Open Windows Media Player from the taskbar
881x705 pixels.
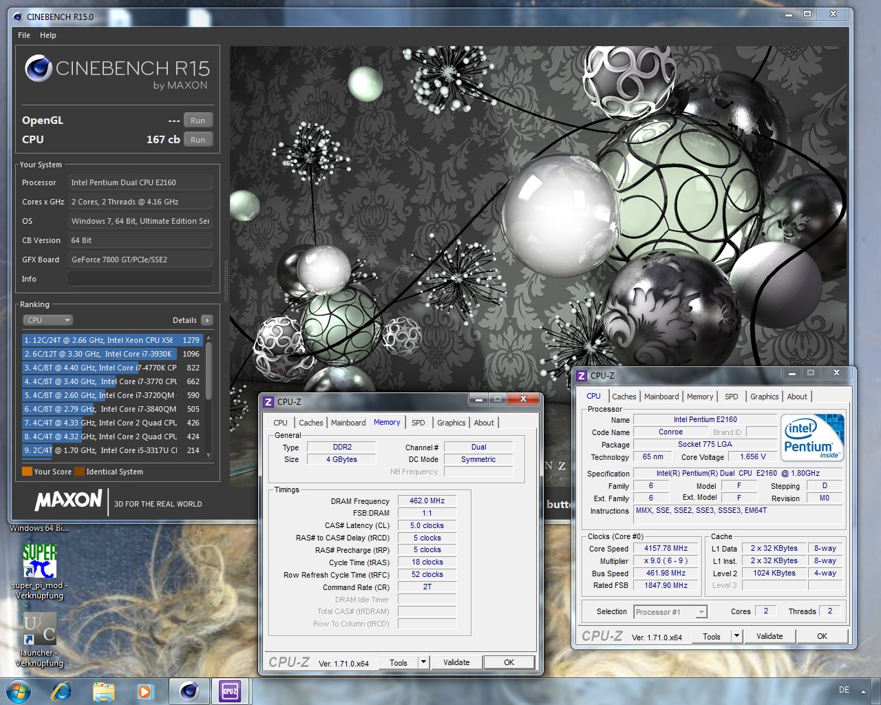[x=145, y=691]
